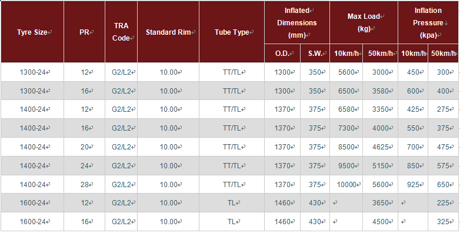Click the 4625 max load cell
Image resolution: width=460 pixels, height=233 pixels.
(381, 147)
